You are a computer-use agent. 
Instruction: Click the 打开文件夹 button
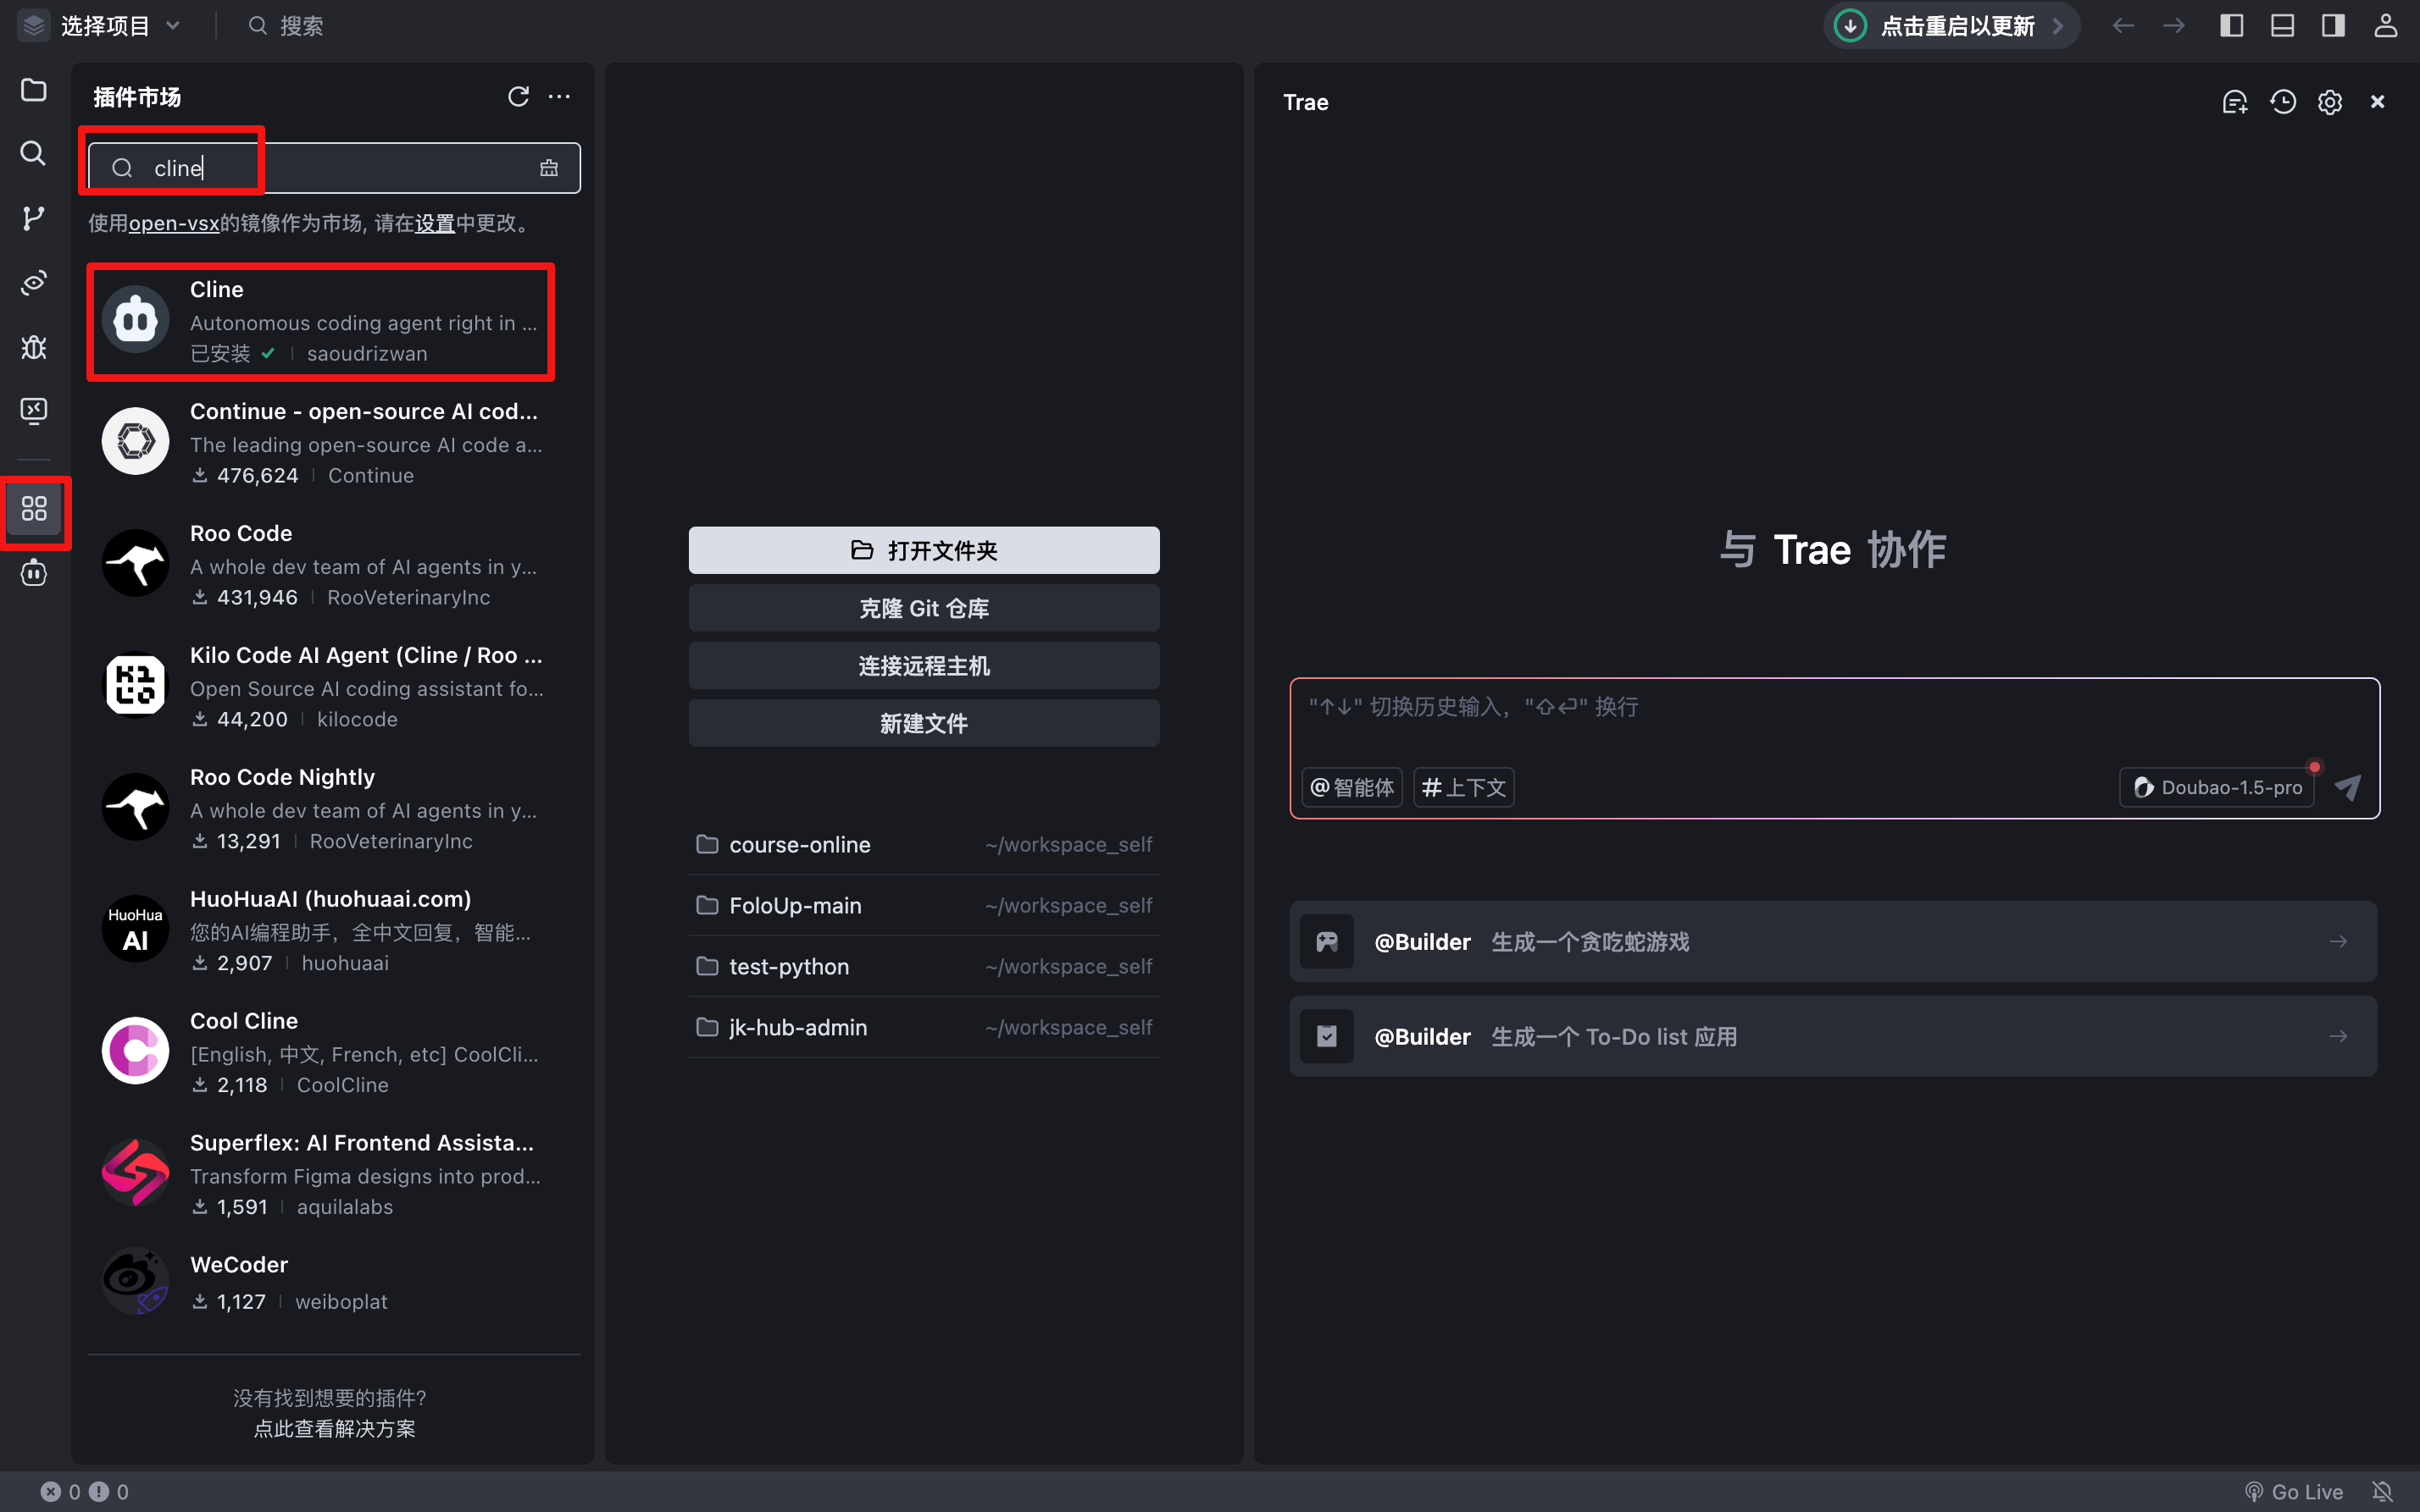922,550
